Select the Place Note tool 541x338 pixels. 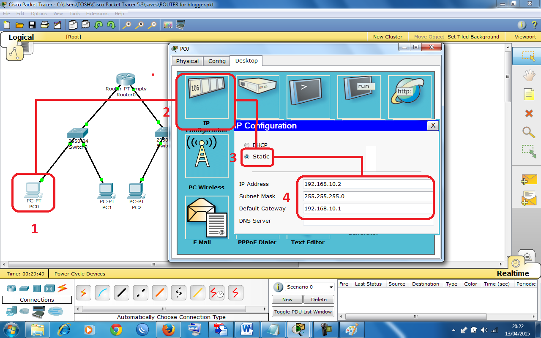tap(529, 94)
